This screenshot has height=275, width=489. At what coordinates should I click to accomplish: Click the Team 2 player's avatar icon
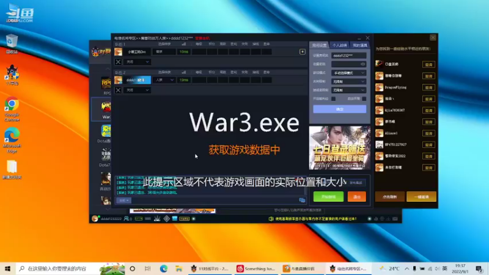point(118,80)
